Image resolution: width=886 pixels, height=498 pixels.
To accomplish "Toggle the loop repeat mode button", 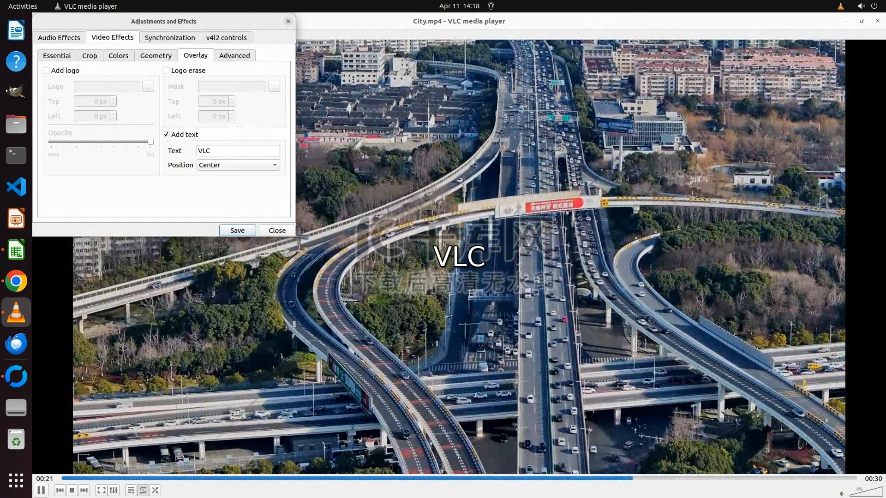I will coord(143,490).
